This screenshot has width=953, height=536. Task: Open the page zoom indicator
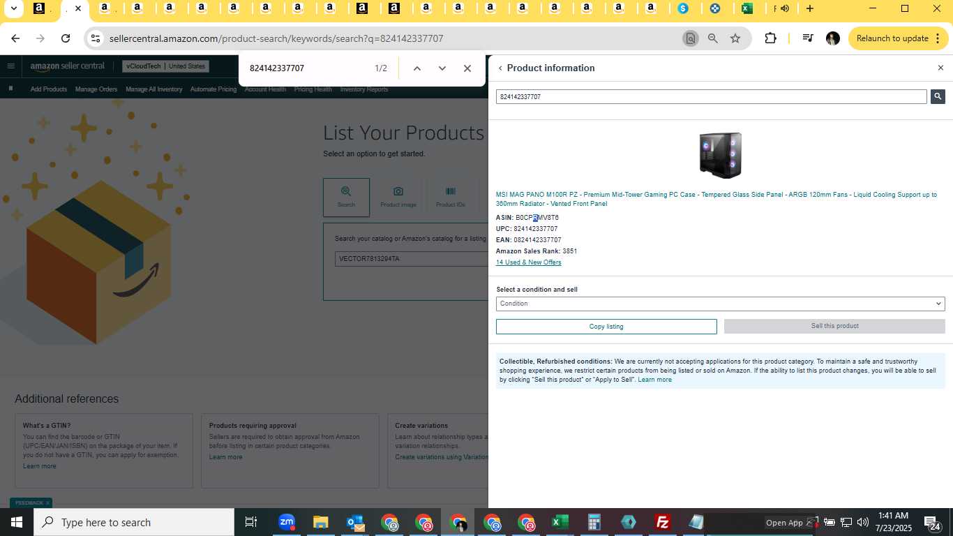tap(712, 38)
